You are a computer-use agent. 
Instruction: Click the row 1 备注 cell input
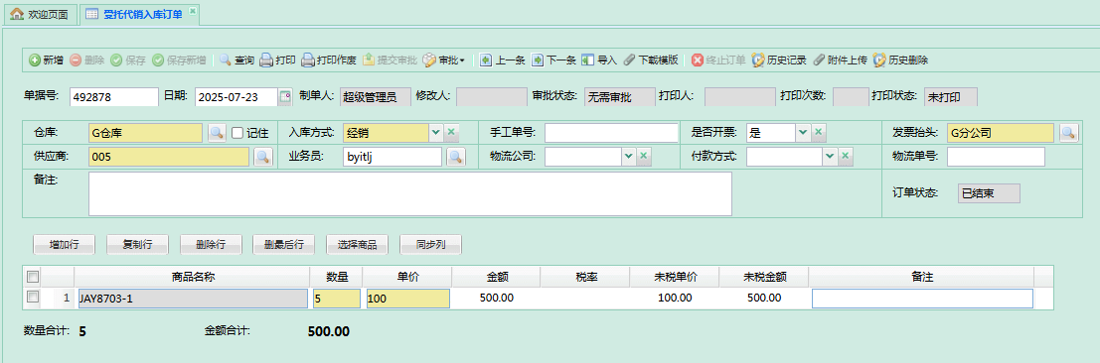(x=922, y=299)
